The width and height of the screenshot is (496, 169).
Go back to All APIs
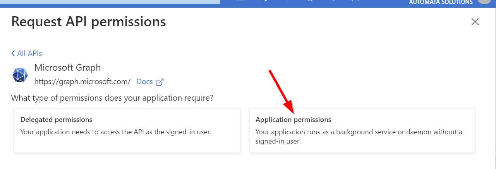[27, 53]
